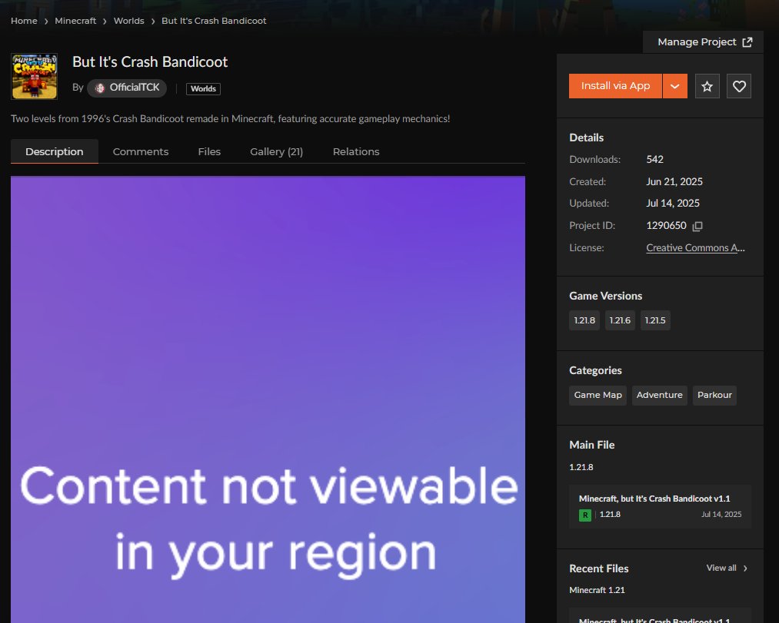Click the Parkour category tag
The image size is (779, 623).
714,395
